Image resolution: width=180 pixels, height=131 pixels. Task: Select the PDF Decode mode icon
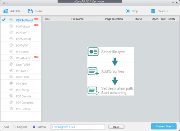[x=11, y=96]
